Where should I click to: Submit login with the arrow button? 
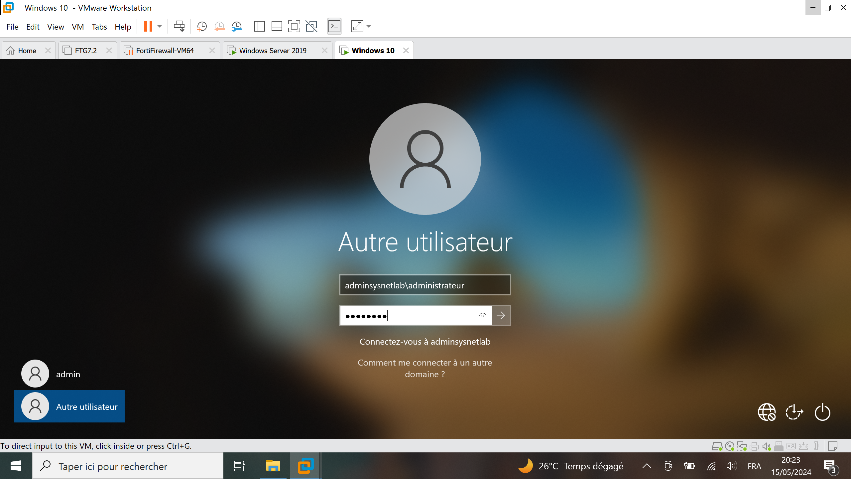coord(501,315)
